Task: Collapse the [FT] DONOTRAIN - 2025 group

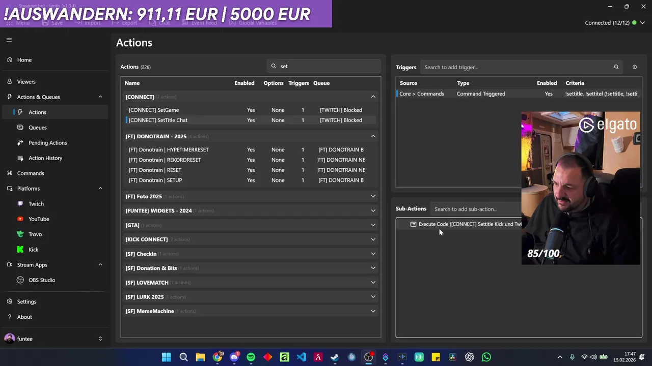Action: click(x=373, y=137)
